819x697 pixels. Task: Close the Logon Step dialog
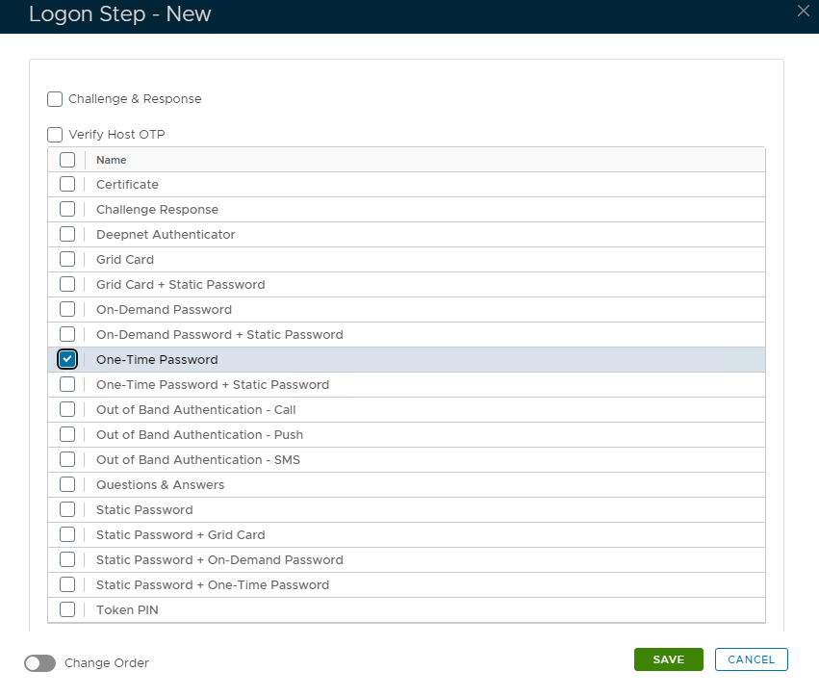click(804, 12)
